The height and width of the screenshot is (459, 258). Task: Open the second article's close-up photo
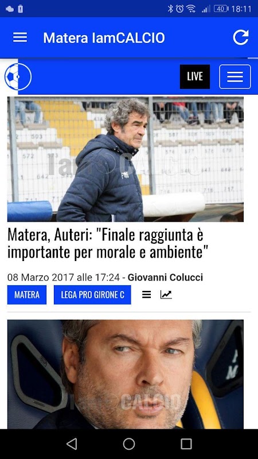coord(125,375)
